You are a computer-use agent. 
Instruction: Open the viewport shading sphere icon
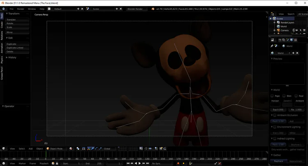(71, 148)
